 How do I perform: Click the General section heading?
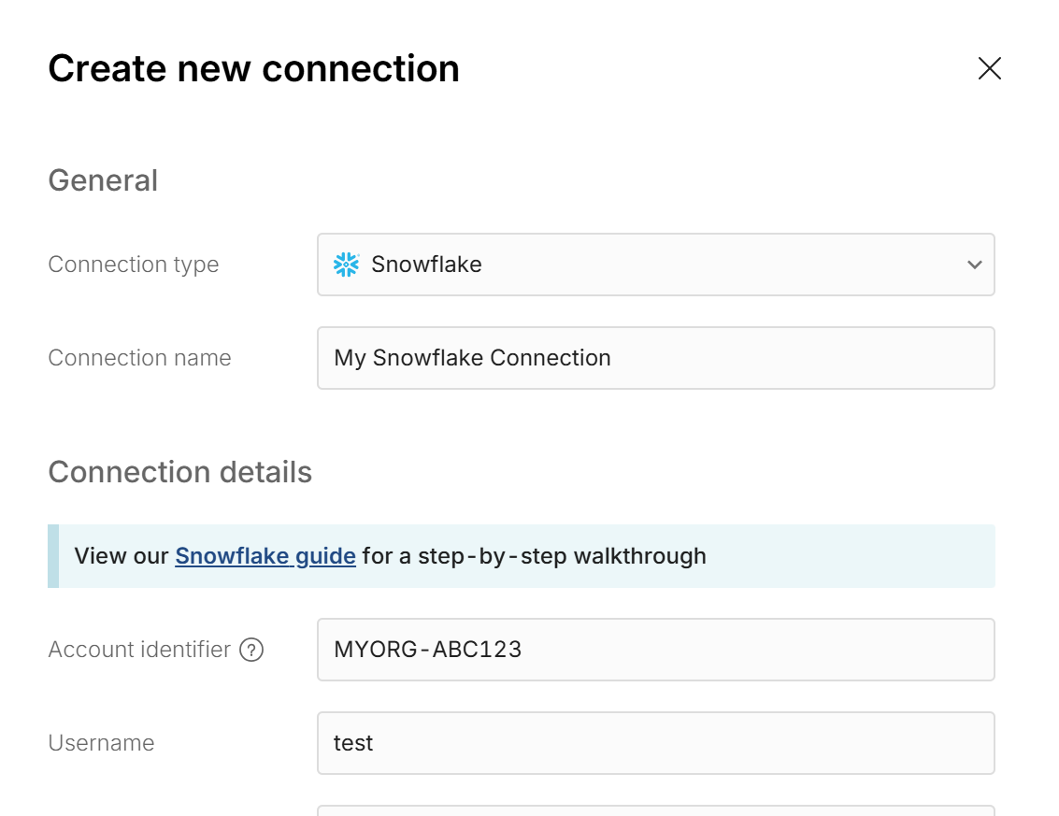tap(102, 180)
